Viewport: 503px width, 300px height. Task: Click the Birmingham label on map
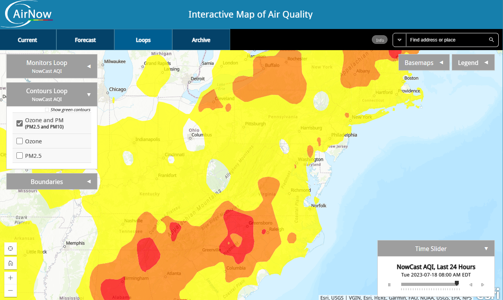point(137,278)
